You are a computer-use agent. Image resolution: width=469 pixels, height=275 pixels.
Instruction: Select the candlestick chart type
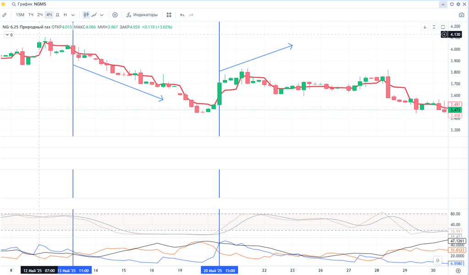click(86, 15)
